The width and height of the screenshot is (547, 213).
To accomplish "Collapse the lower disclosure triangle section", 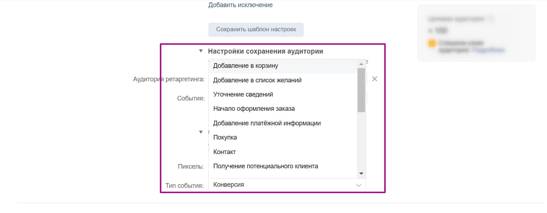I will tap(200, 131).
